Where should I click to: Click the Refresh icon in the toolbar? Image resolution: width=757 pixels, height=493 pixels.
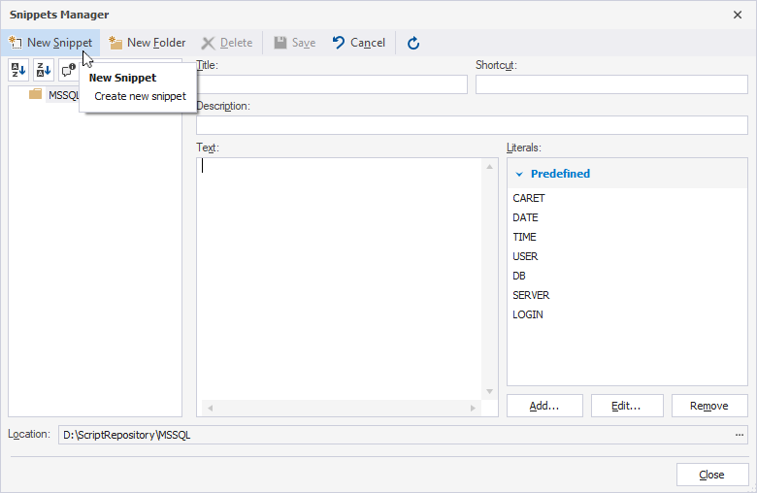[x=413, y=43]
